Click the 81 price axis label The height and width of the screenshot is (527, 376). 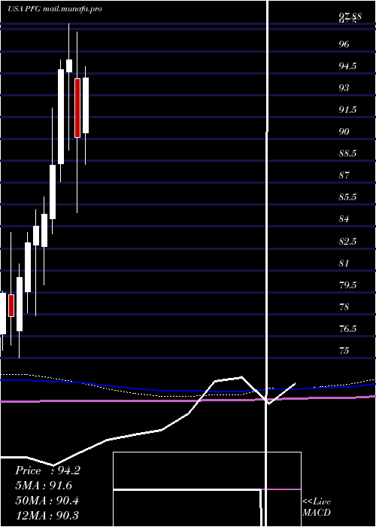pyautogui.click(x=344, y=263)
